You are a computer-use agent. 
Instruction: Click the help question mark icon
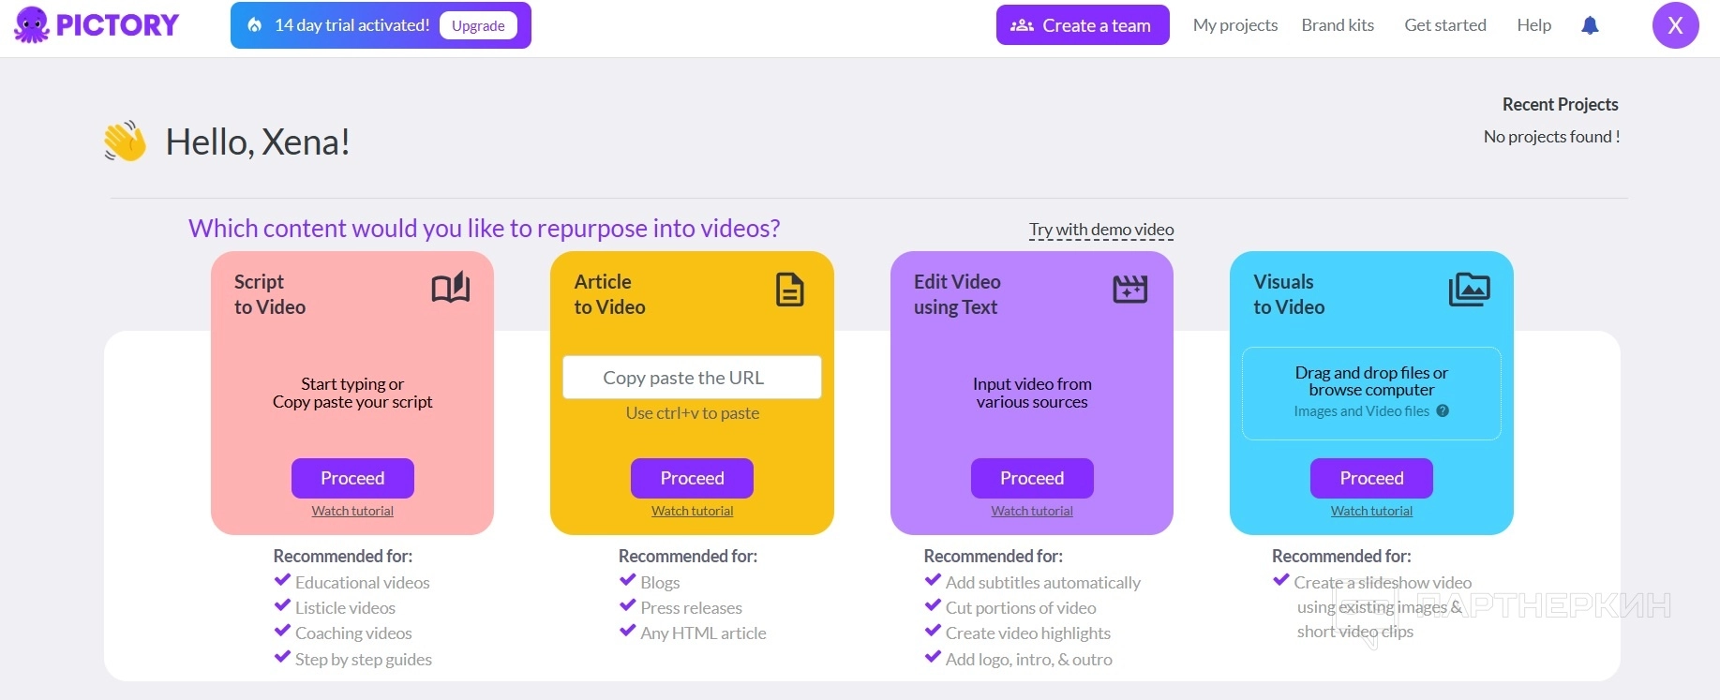point(1443,410)
